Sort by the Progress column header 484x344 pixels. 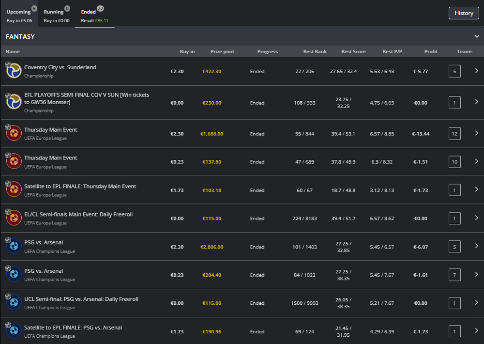(268, 52)
